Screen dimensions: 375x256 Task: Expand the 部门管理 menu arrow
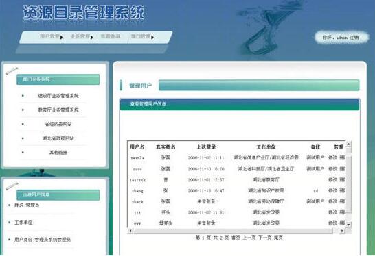[x=152, y=38]
